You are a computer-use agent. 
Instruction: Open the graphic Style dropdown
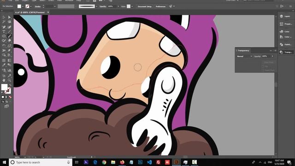coord(132,6)
